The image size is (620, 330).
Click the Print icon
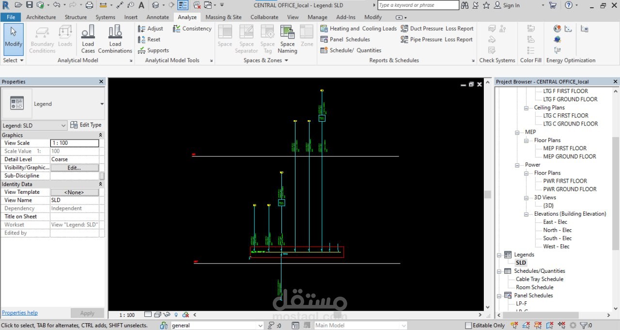[89, 5]
